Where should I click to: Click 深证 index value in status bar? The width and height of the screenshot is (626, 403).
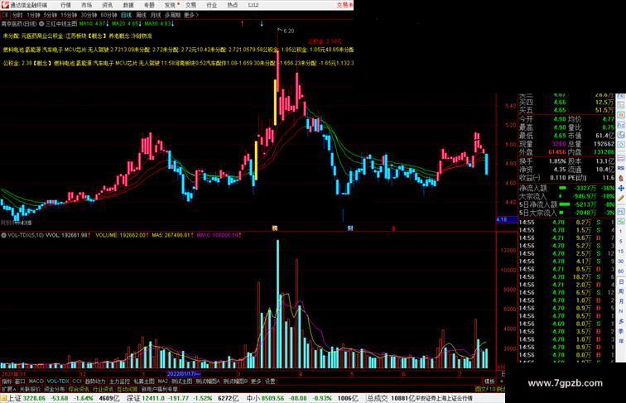[x=153, y=398]
